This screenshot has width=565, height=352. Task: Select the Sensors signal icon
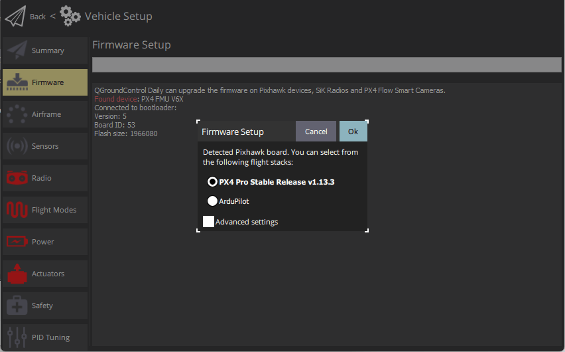(17, 146)
